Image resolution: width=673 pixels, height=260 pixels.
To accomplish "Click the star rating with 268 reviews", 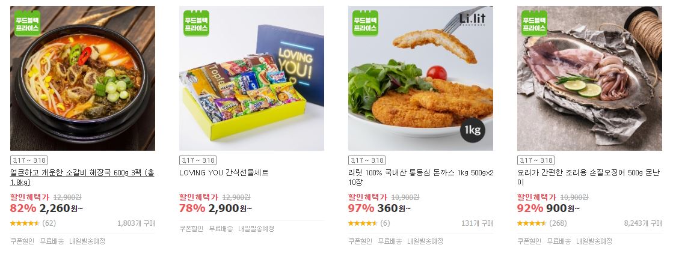I will 532,223.
